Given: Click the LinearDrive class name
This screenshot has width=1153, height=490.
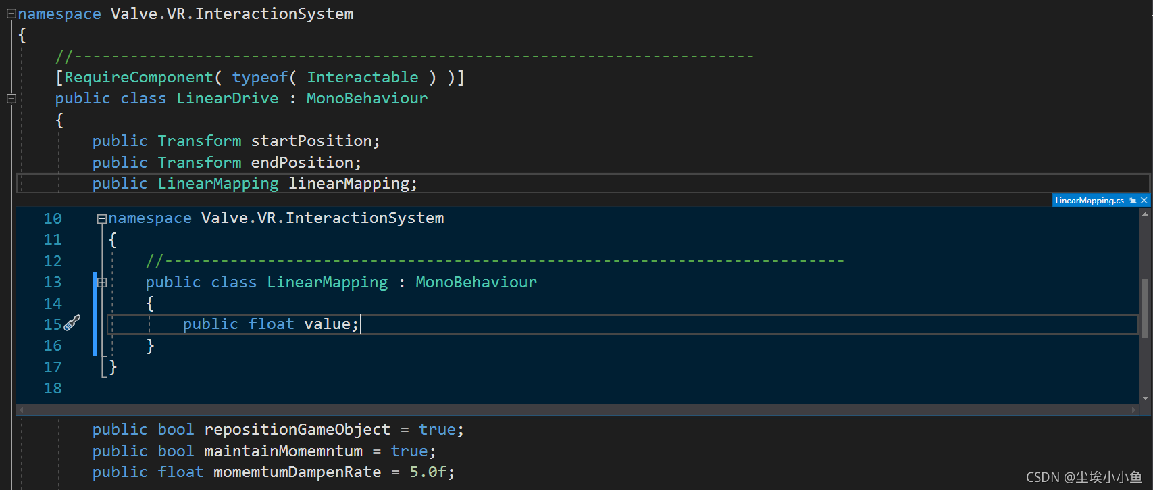Looking at the screenshot, I should pyautogui.click(x=227, y=99).
